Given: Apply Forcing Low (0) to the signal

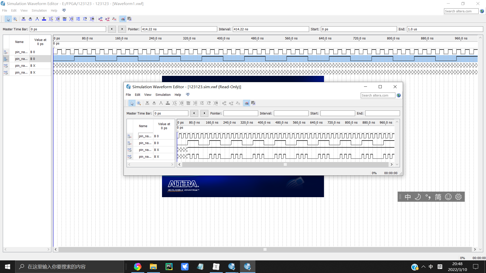Looking at the screenshot, I should pos(30,19).
